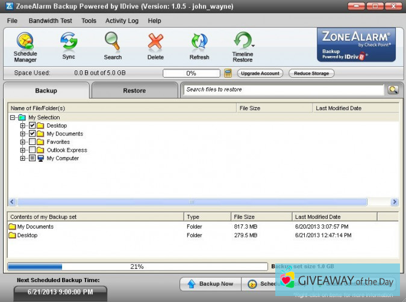Image resolution: width=406 pixels, height=302 pixels.
Task: Click the Search files to restore field
Action: [283, 90]
